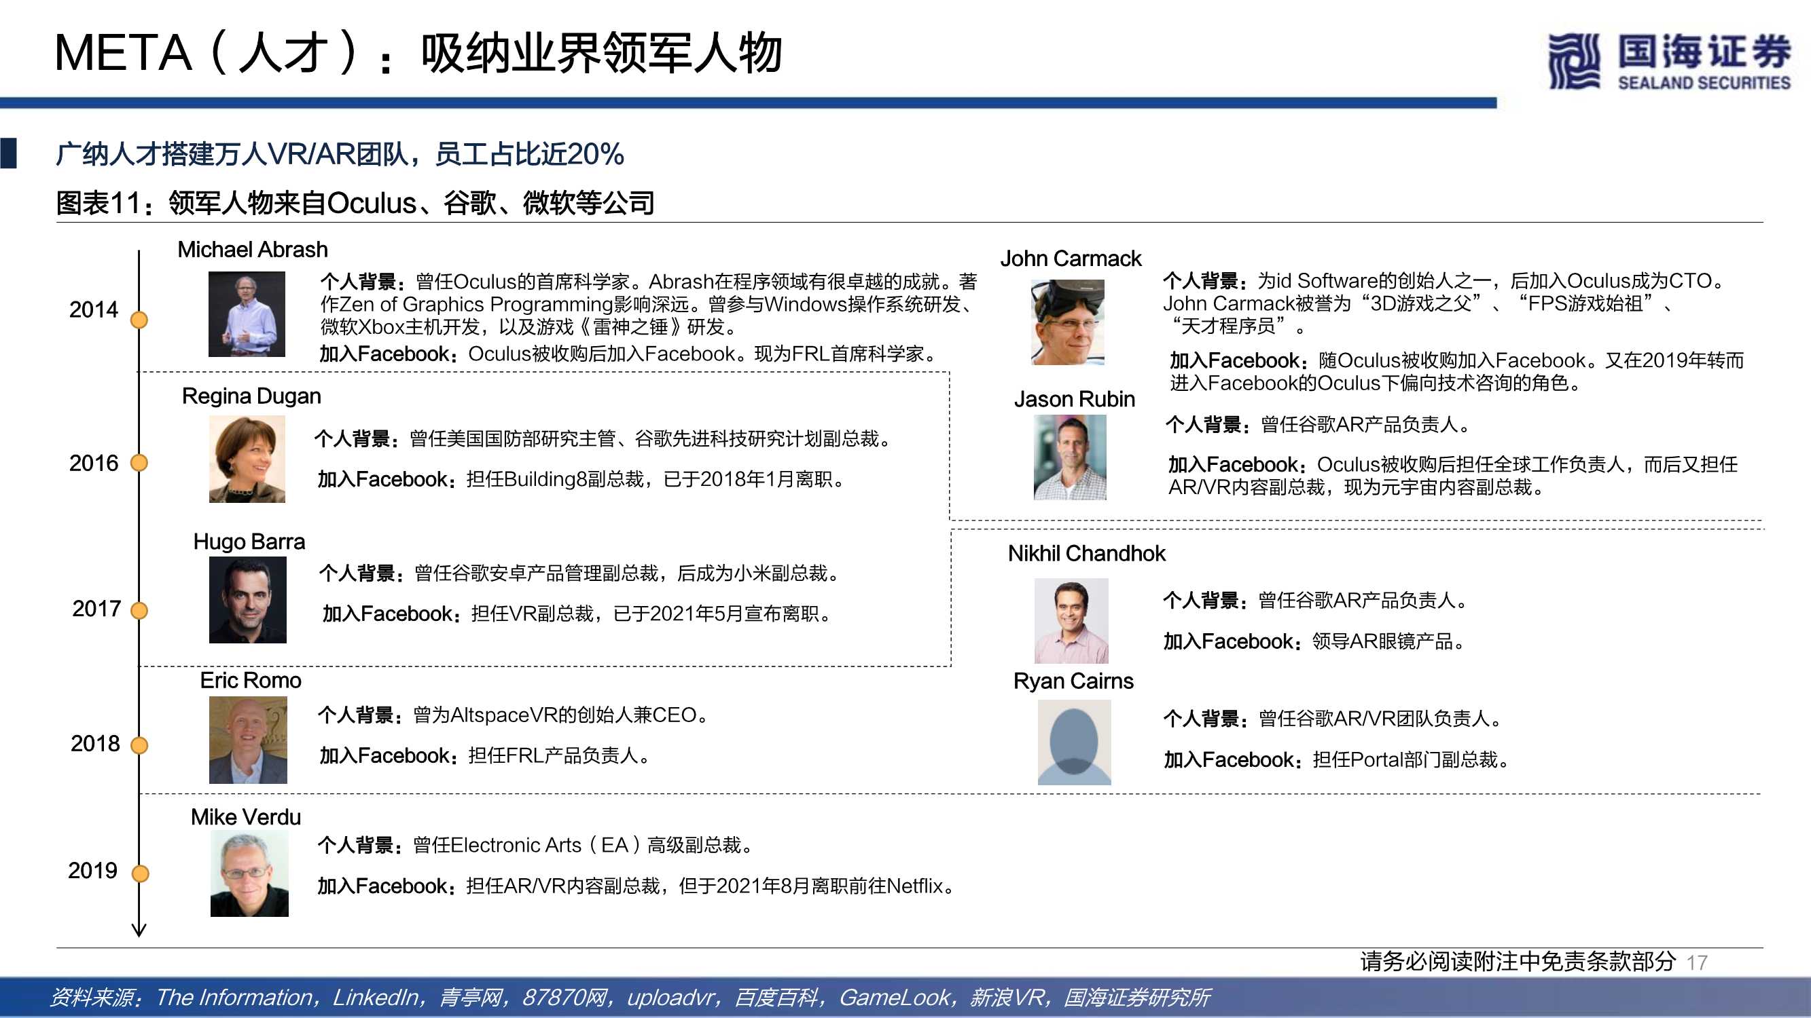Click the source line starting "资料来源：The Information"
The width and height of the screenshot is (1811, 1018).
(x=630, y=998)
